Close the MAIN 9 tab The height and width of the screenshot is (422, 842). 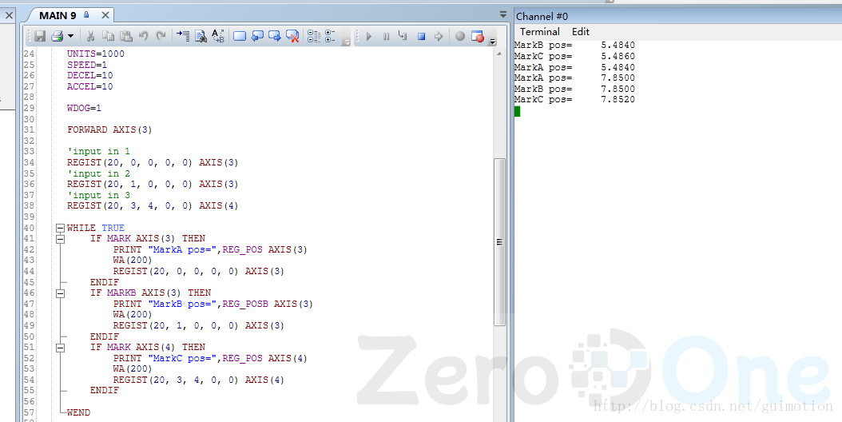pos(105,15)
